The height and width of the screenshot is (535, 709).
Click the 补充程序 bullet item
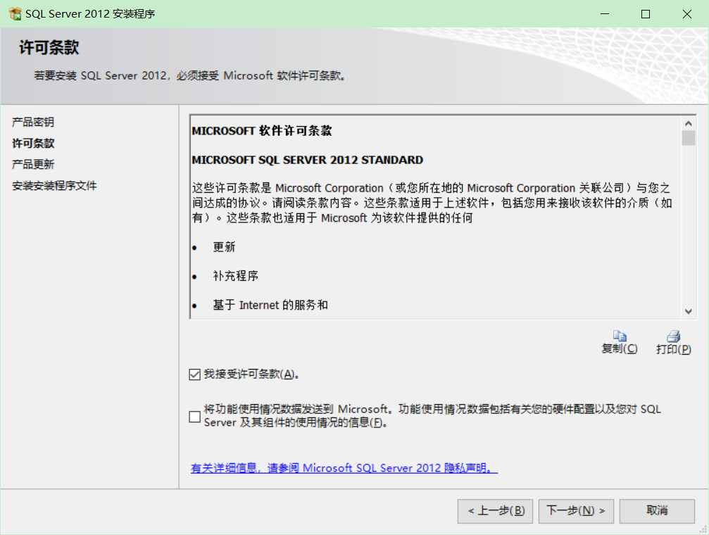click(x=236, y=276)
